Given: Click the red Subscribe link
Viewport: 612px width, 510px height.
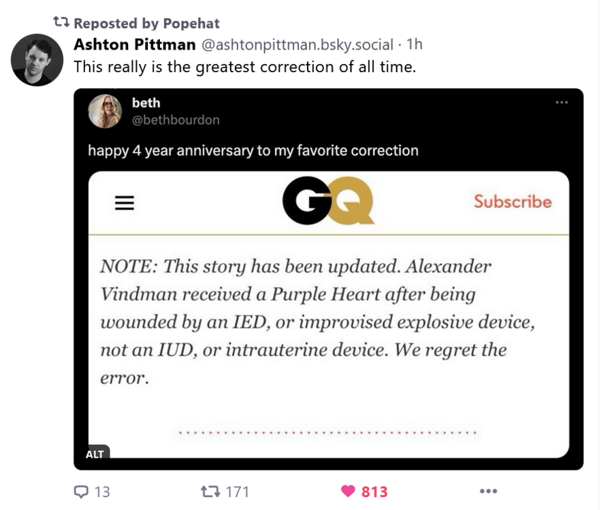Looking at the screenshot, I should point(513,201).
